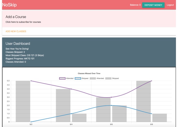
Task: Click the blue Skipped point at 9/2
Action: pos(31,122)
